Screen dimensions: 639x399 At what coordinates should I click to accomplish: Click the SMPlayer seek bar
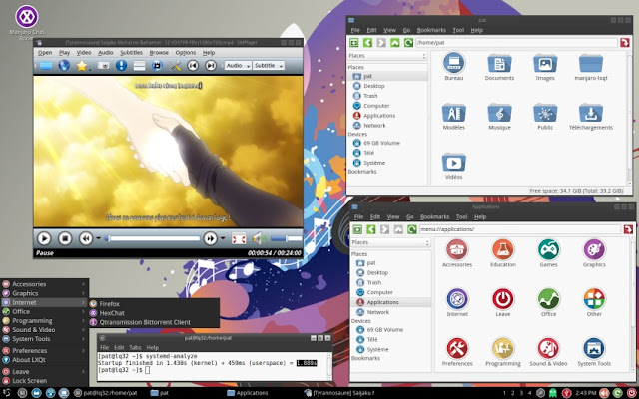pyautogui.click(x=153, y=239)
